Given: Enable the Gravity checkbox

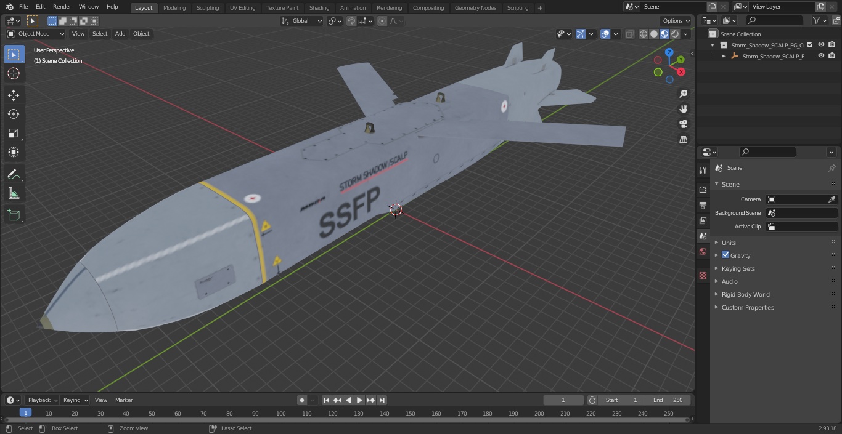Looking at the screenshot, I should tap(726, 255).
